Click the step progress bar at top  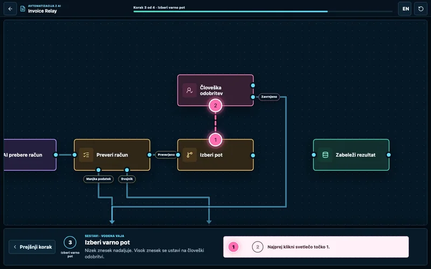(263, 11)
